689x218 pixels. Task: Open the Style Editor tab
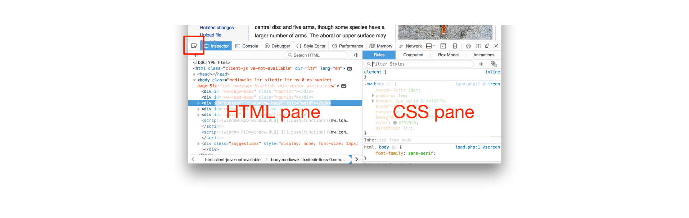[x=311, y=46]
